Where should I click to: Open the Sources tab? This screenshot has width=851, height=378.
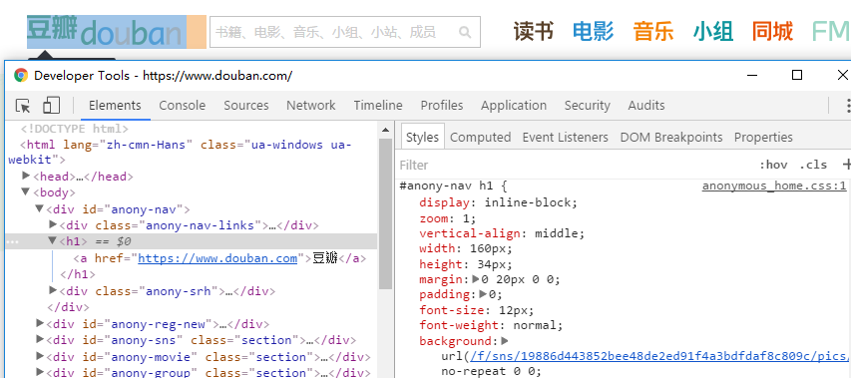tap(246, 105)
